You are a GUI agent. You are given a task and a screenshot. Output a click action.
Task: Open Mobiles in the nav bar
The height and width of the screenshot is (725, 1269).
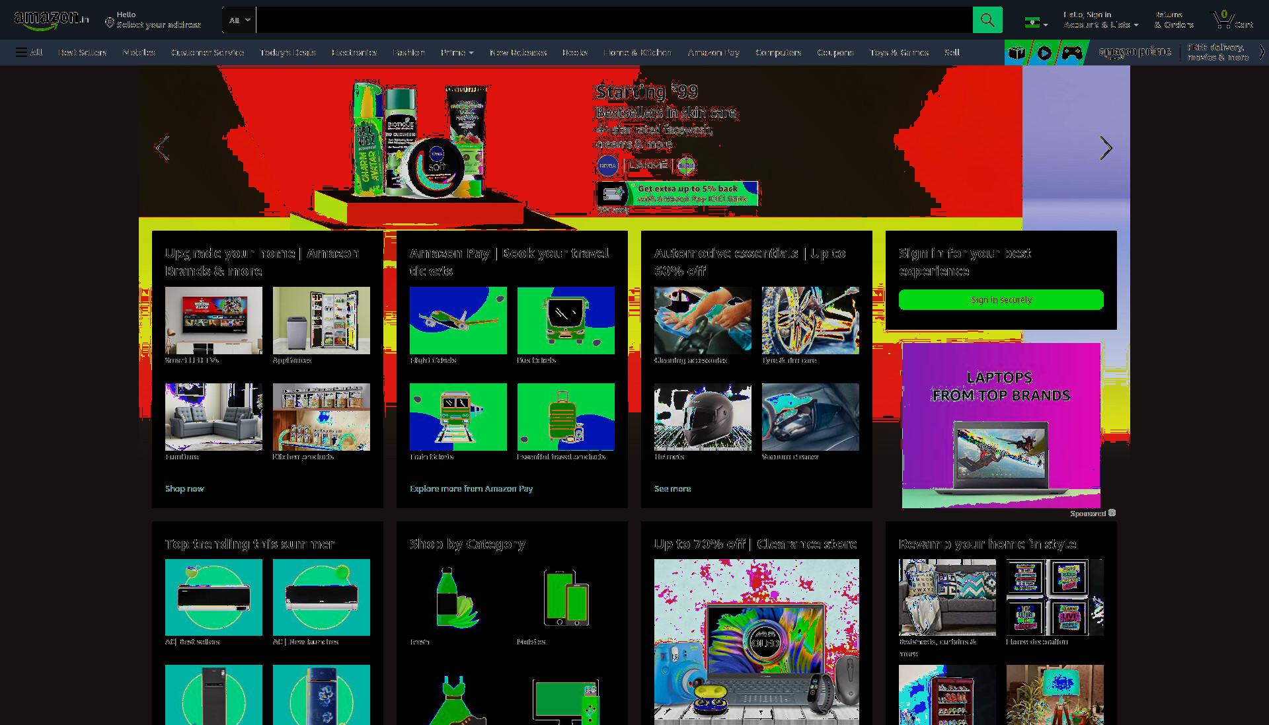139,52
